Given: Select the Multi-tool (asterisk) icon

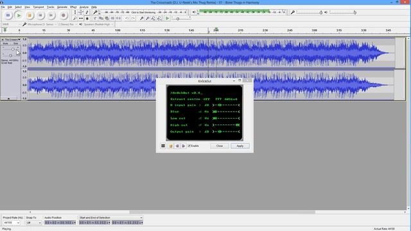Looking at the screenshot, I should 87,19.
